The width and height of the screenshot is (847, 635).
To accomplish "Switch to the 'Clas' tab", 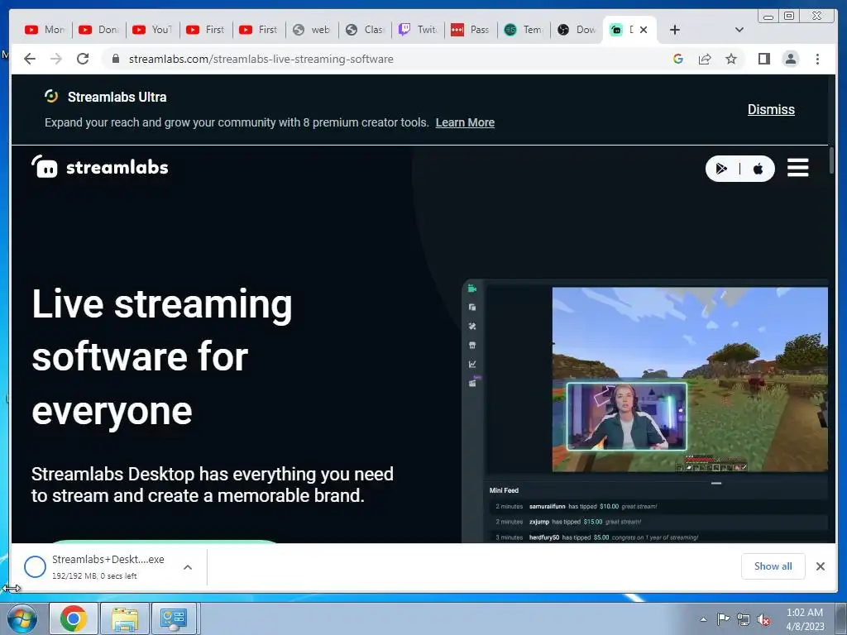I will 366,30.
